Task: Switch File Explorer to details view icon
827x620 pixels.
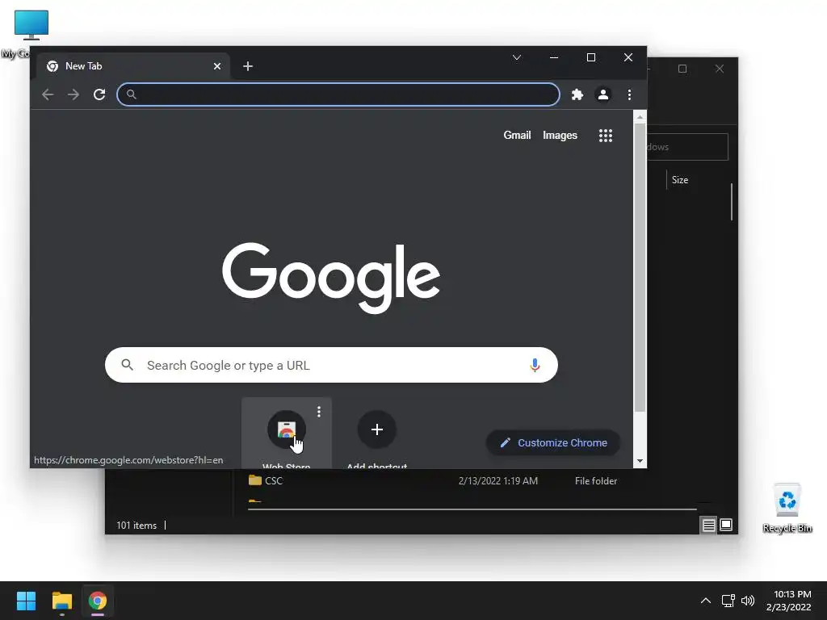Action: coord(708,525)
